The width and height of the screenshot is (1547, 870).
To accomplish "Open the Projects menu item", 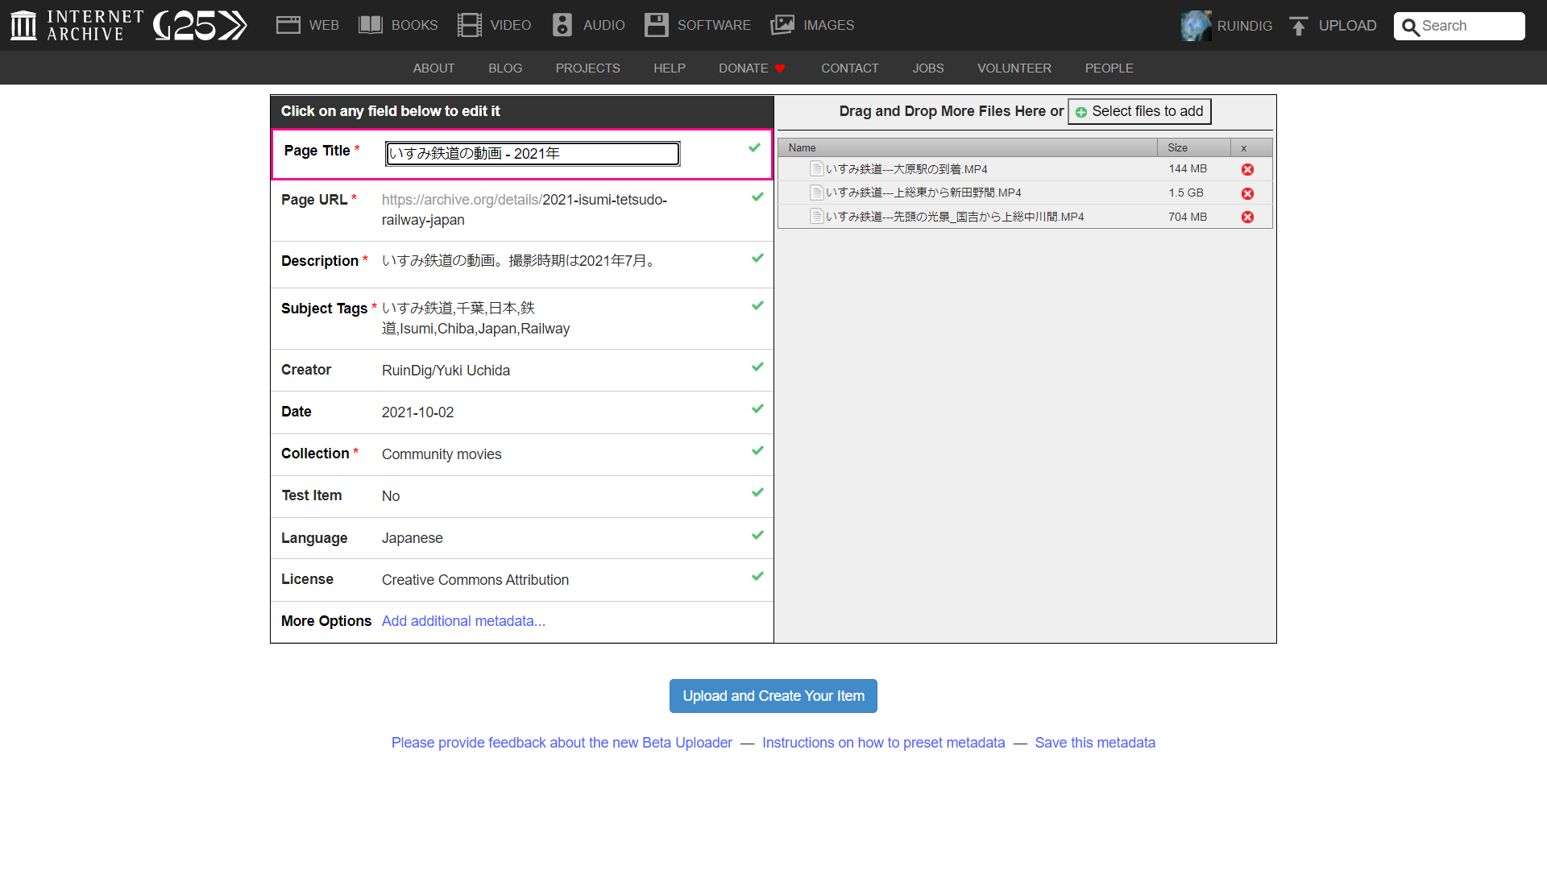I will coord(587,68).
